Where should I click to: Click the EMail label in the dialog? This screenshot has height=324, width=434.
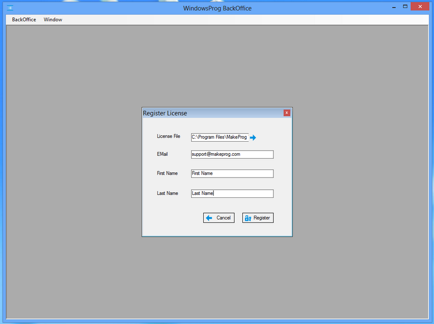pyautogui.click(x=162, y=154)
